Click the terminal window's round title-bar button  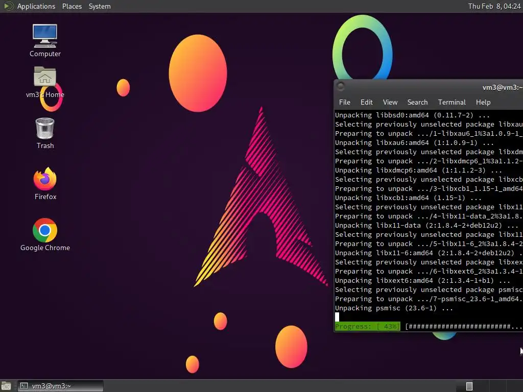(x=341, y=86)
